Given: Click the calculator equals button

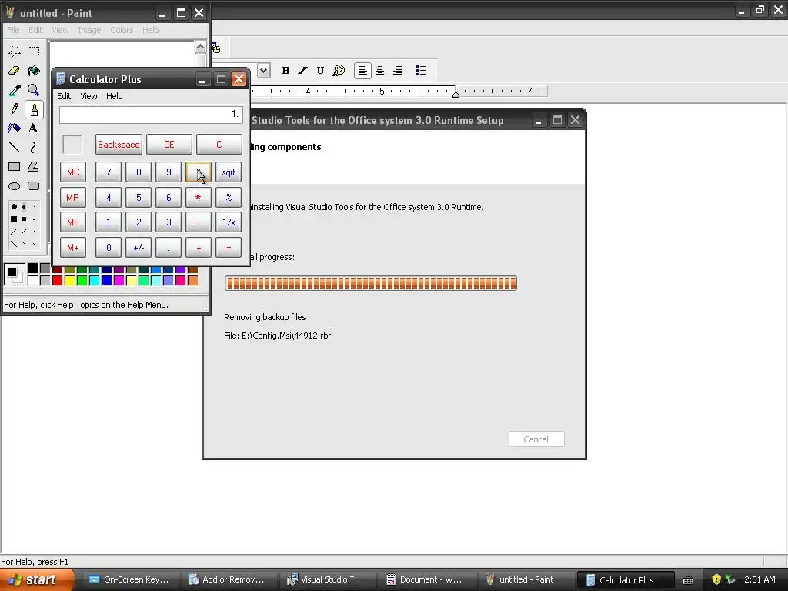Looking at the screenshot, I should click(x=229, y=248).
